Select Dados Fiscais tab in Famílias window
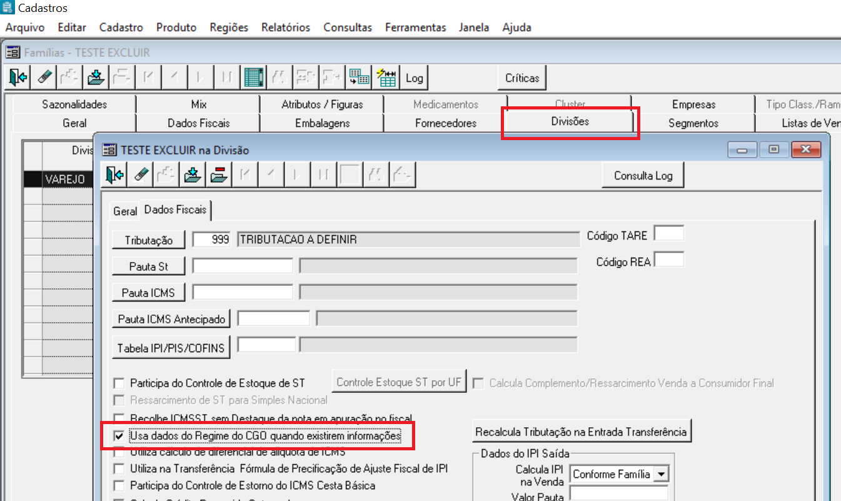Screen dimensions: 841x501 (x=199, y=123)
